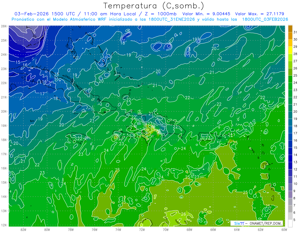
Task: Click the "15" contour label on the map
Action: point(18,62)
